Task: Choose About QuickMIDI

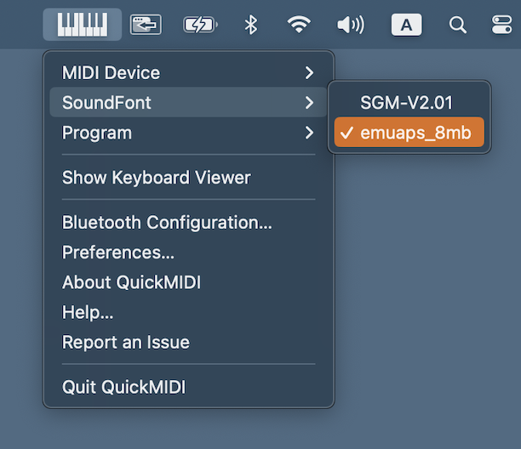Action: [131, 282]
